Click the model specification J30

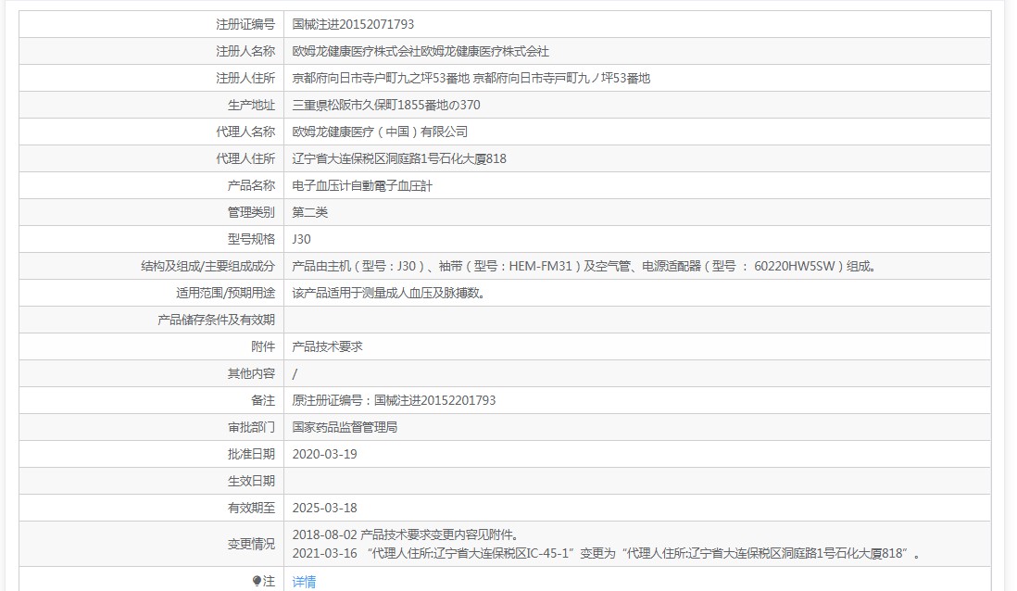301,238
